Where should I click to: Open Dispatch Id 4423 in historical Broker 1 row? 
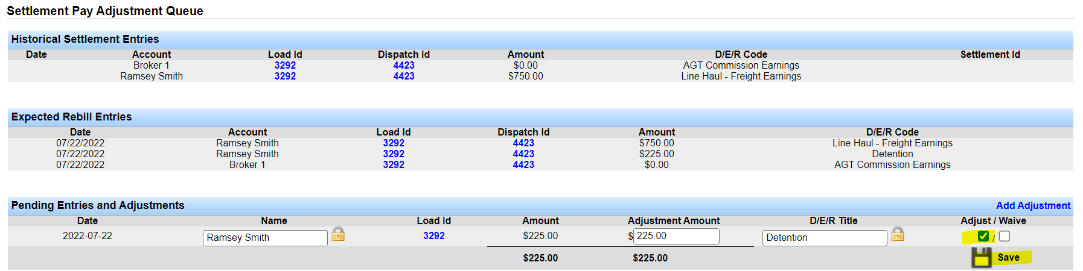click(x=404, y=66)
